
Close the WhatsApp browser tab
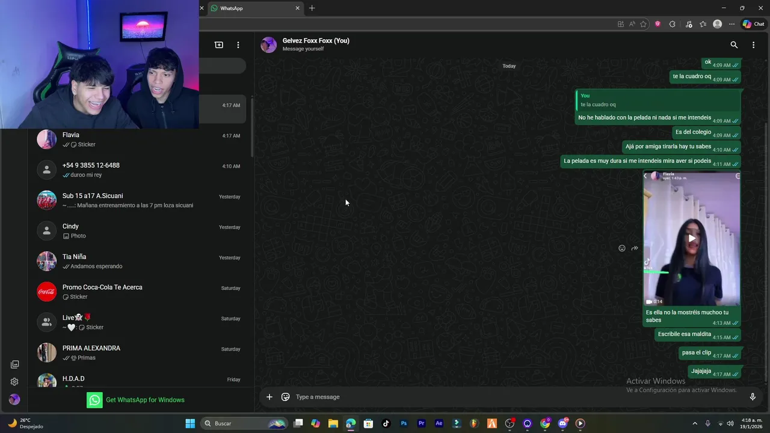(x=297, y=8)
